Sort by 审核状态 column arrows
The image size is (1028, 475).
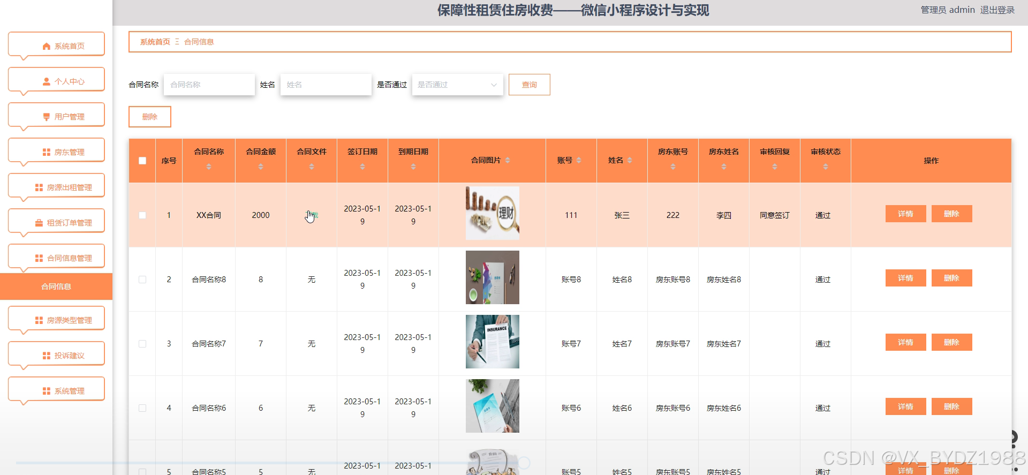pyautogui.click(x=826, y=167)
